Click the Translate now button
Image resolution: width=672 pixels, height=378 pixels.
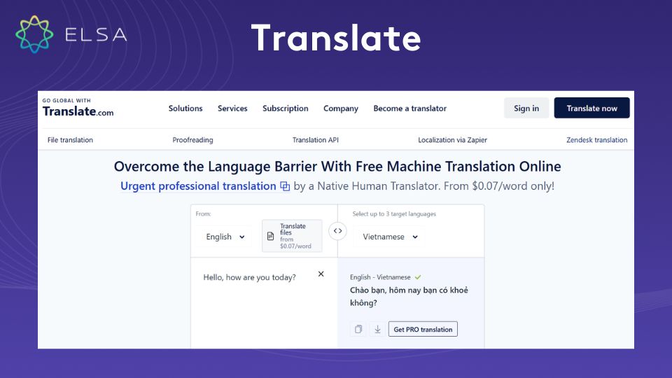[x=592, y=108]
